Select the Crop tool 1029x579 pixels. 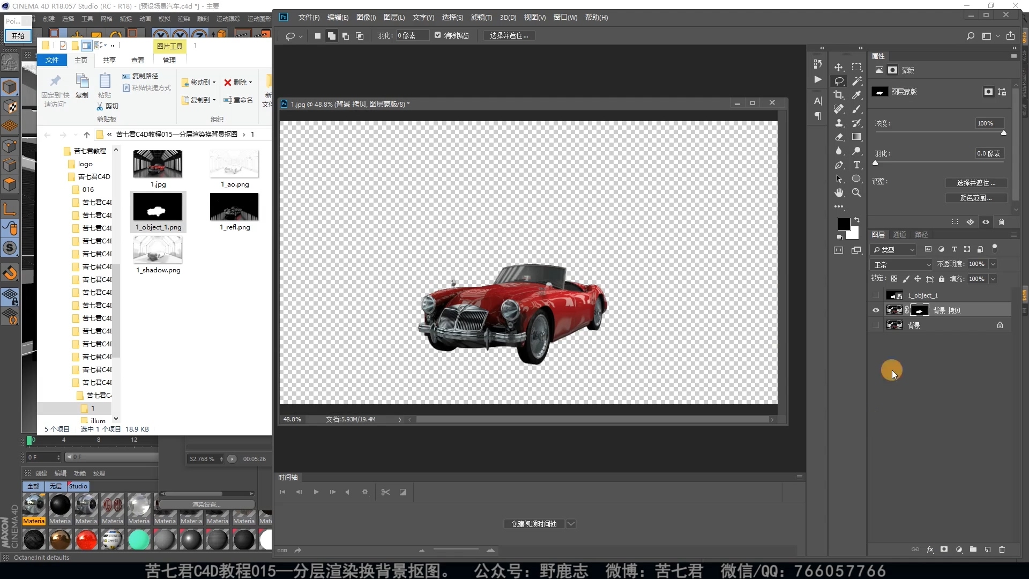coord(839,95)
